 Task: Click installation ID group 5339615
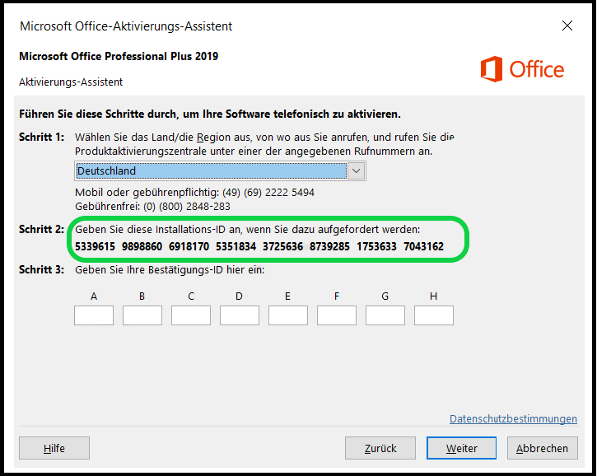point(95,247)
